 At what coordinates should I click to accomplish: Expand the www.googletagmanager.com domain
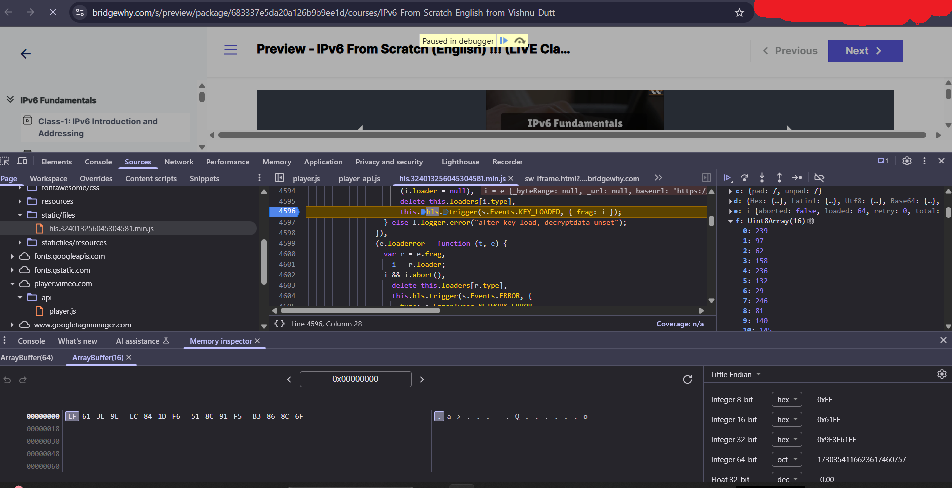point(12,325)
